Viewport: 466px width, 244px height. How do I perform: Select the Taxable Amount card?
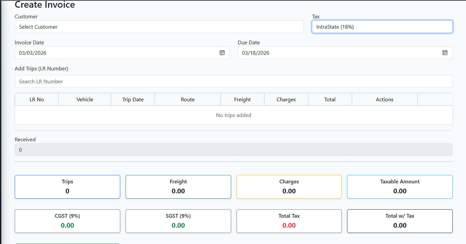tap(400, 187)
